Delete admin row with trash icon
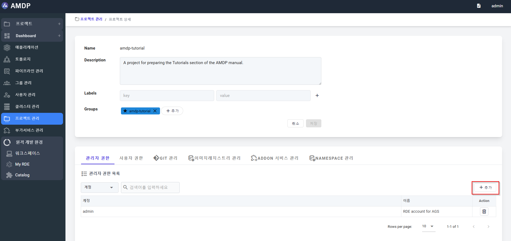Viewport: 511px width, 241px height. tap(484, 212)
